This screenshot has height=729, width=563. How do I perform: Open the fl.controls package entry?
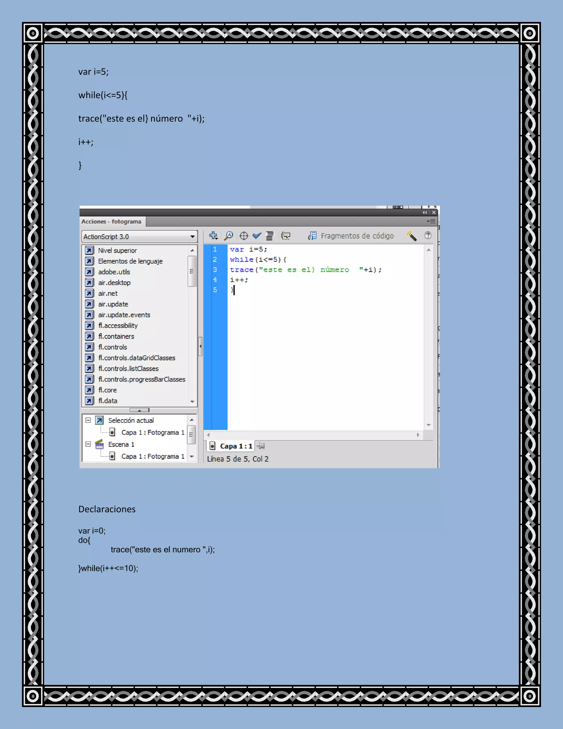click(x=112, y=347)
